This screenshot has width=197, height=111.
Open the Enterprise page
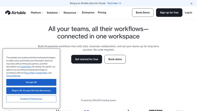coord(88,13)
